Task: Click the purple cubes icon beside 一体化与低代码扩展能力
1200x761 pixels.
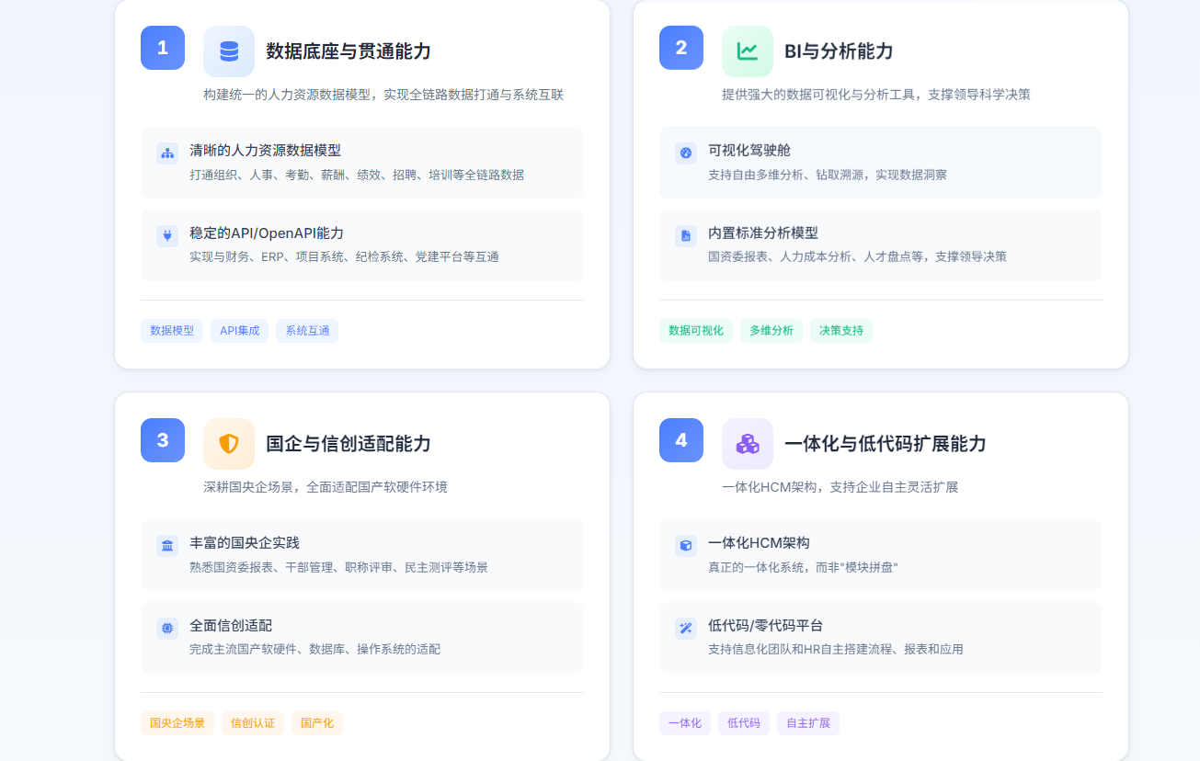Action: pos(748,444)
